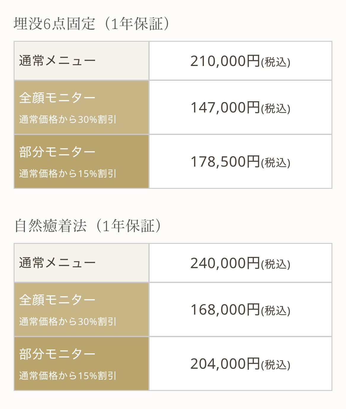Select 部分モニター label in 埋没6点固定 table
Image resolution: width=346 pixels, height=409 pixels.
tap(57, 152)
